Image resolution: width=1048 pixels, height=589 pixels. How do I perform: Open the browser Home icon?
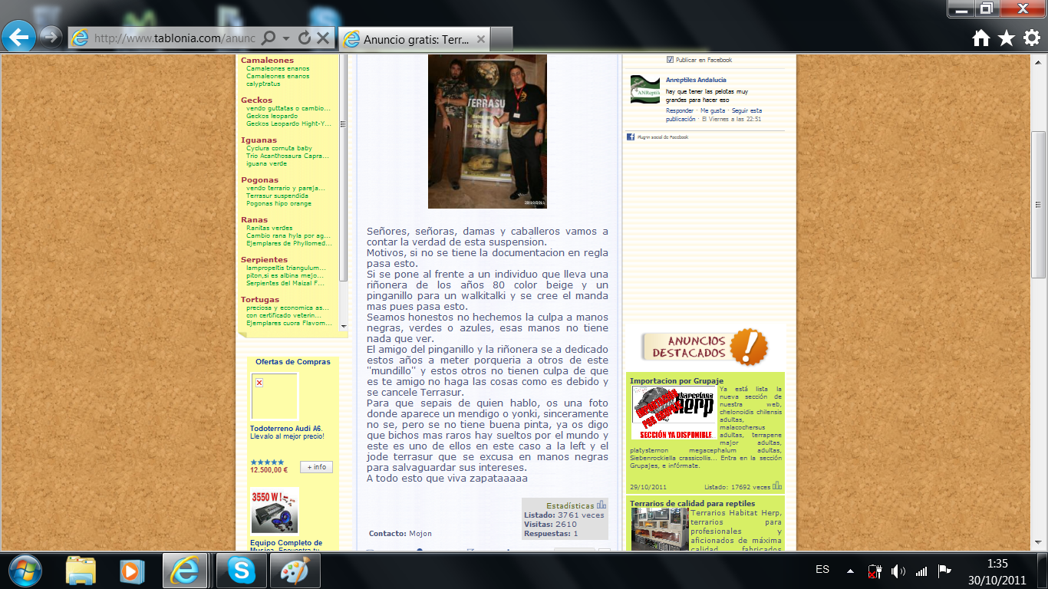click(980, 38)
